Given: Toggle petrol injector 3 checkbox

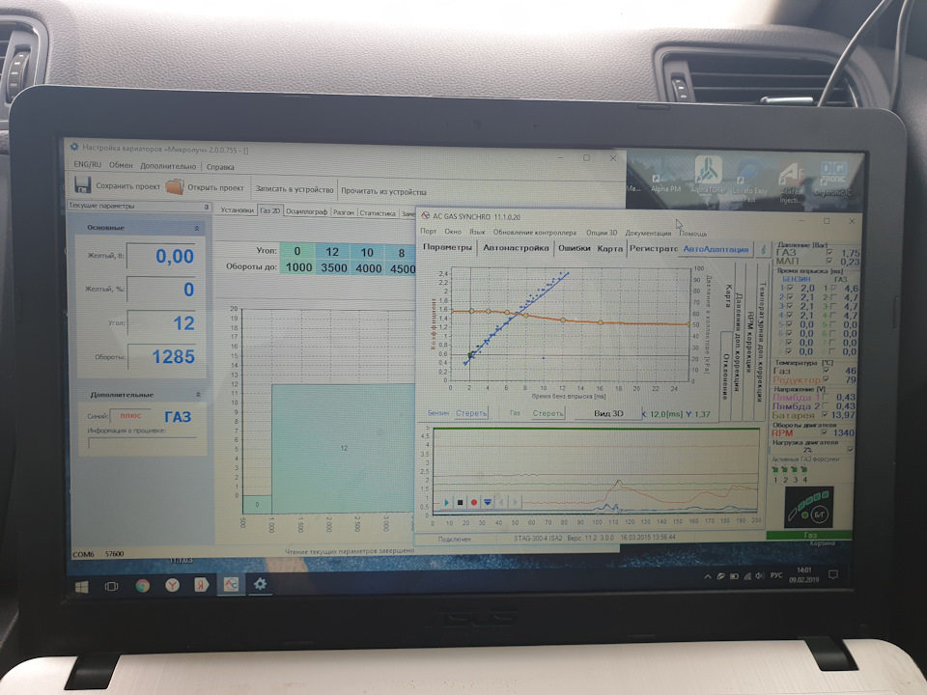Looking at the screenshot, I should pos(790,306).
